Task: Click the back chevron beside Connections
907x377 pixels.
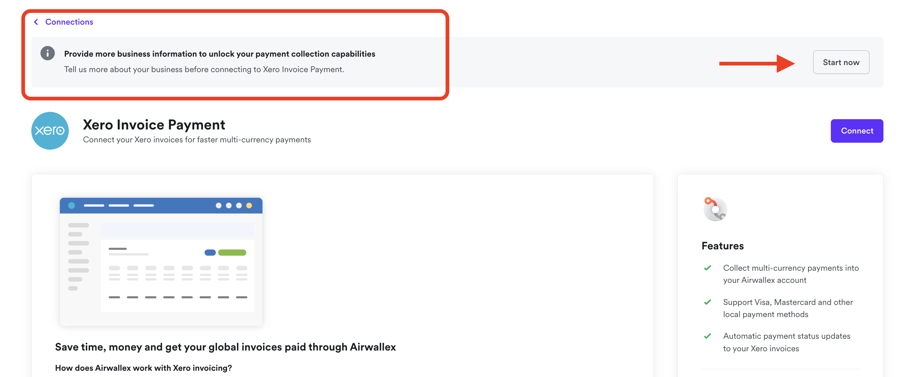Action: coord(36,22)
